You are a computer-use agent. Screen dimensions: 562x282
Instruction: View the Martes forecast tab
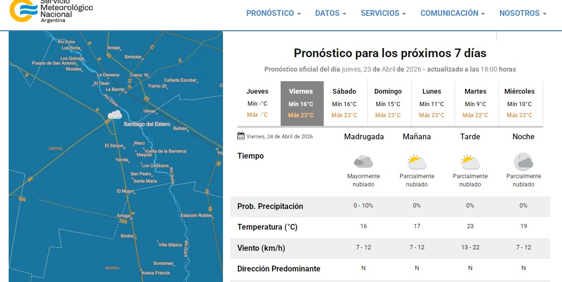(x=475, y=103)
